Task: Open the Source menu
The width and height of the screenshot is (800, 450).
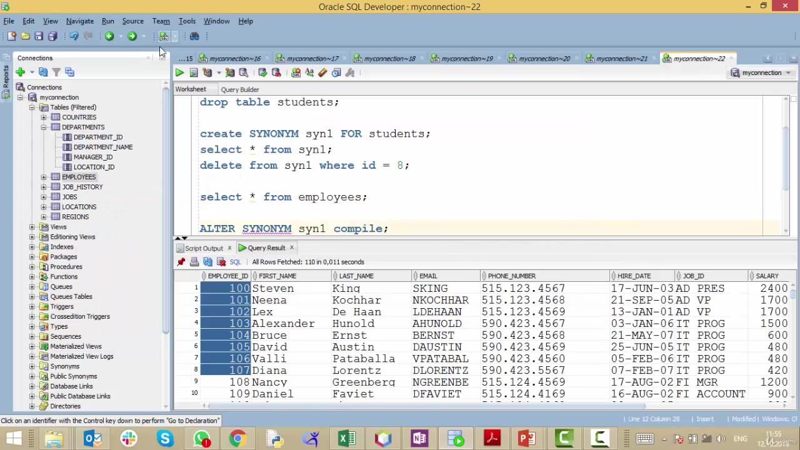Action: point(132,21)
